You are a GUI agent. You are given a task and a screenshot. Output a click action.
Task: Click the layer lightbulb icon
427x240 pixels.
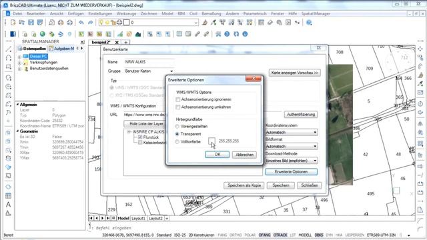point(101,23)
